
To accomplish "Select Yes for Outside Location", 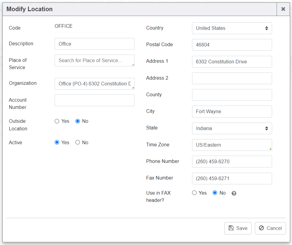I will coord(57,121).
